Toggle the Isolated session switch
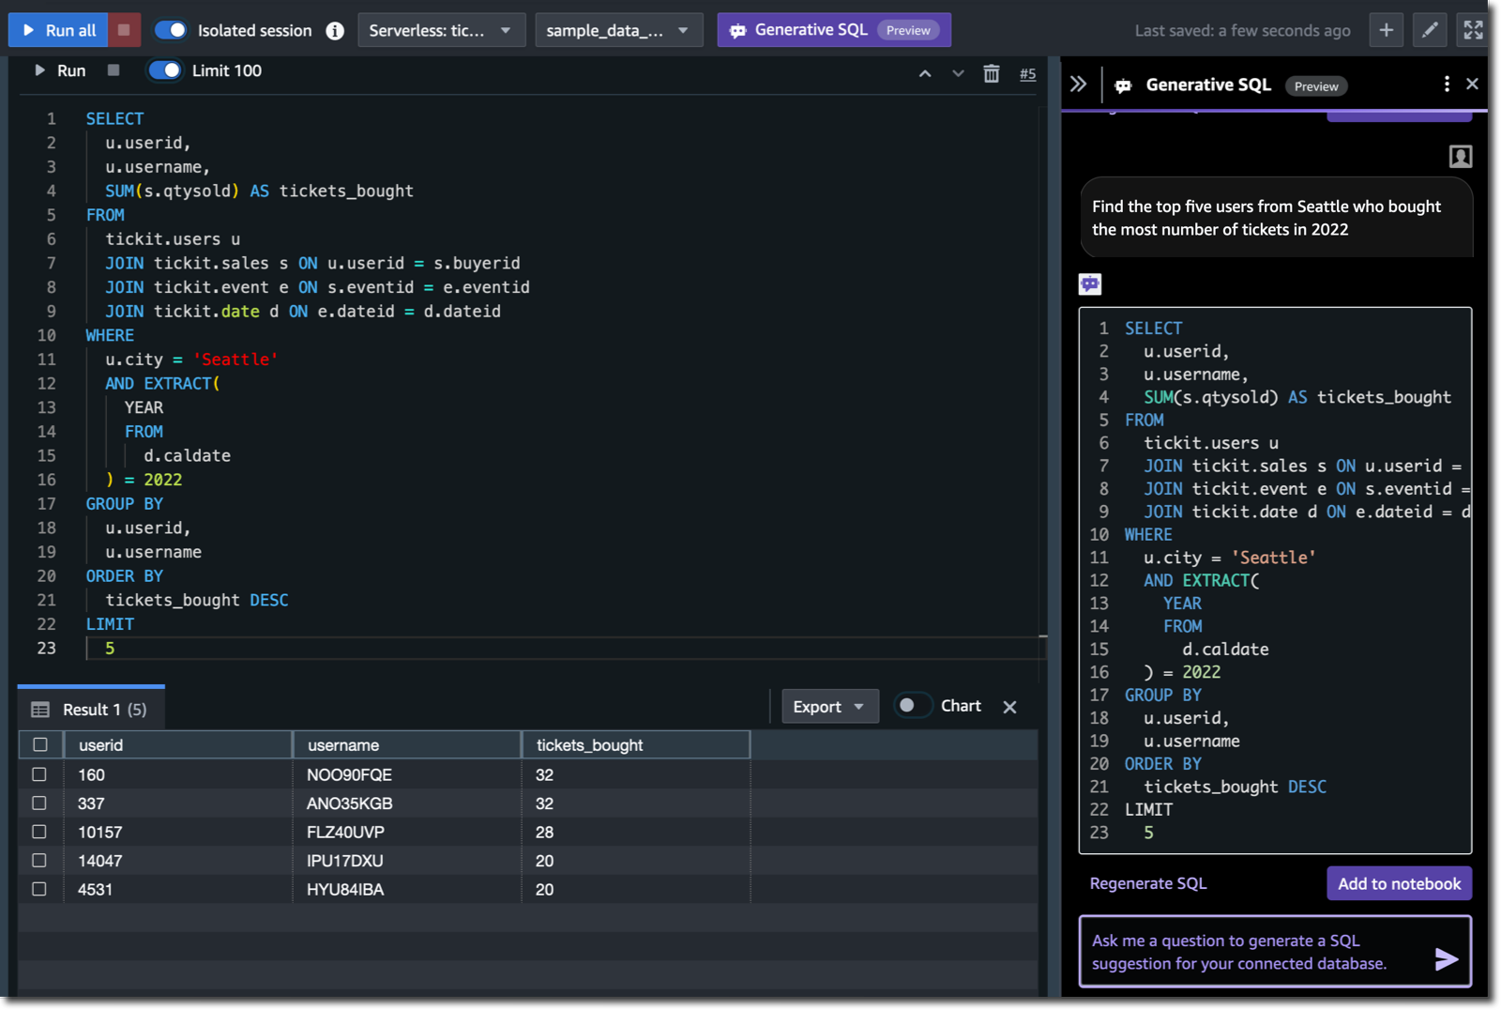The image size is (1501, 1010). pos(171,30)
